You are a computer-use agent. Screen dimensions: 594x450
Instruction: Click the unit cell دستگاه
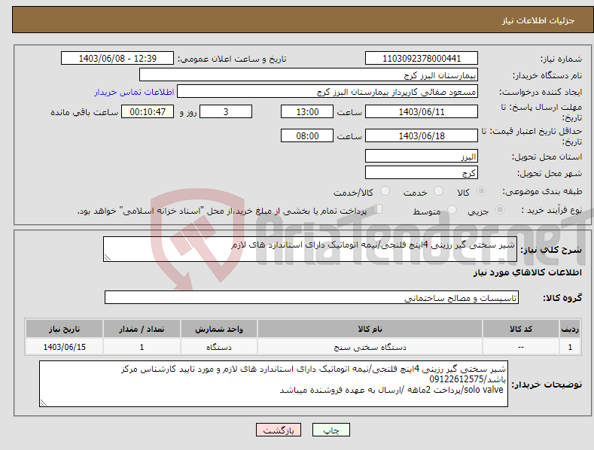(219, 347)
